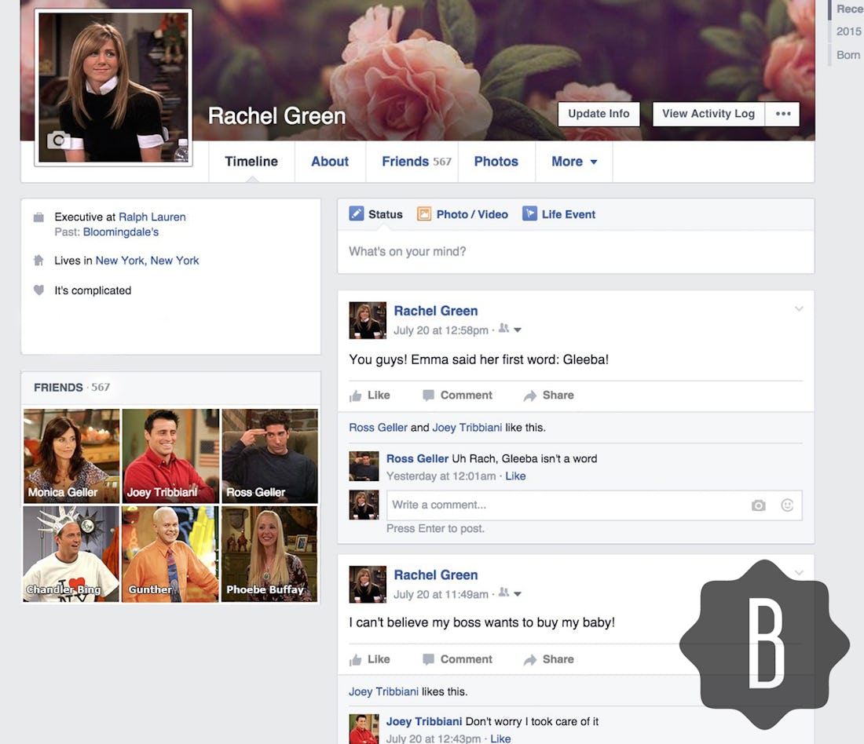
Task: Click the Life Event flag icon
Action: click(529, 213)
